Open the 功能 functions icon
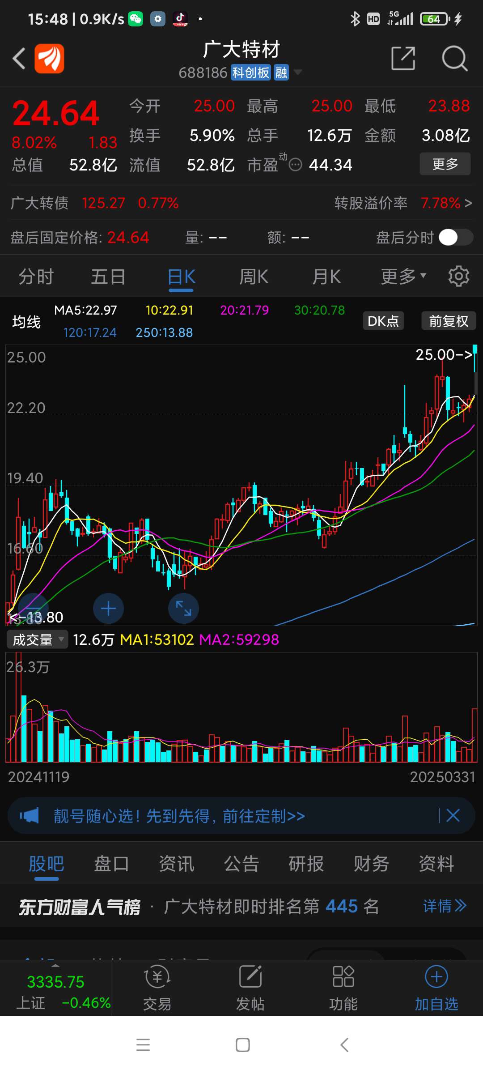 (x=343, y=988)
